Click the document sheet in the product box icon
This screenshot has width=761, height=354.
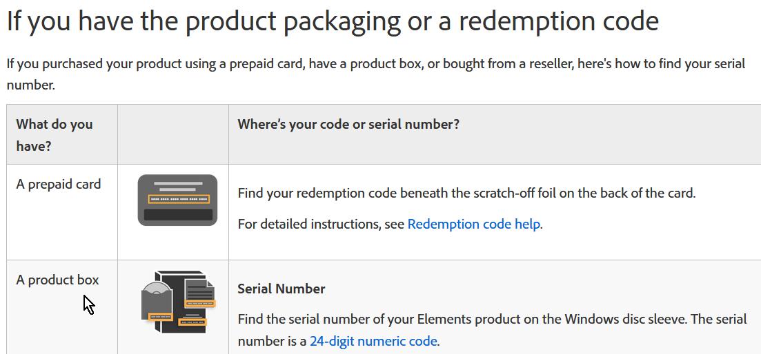click(199, 289)
